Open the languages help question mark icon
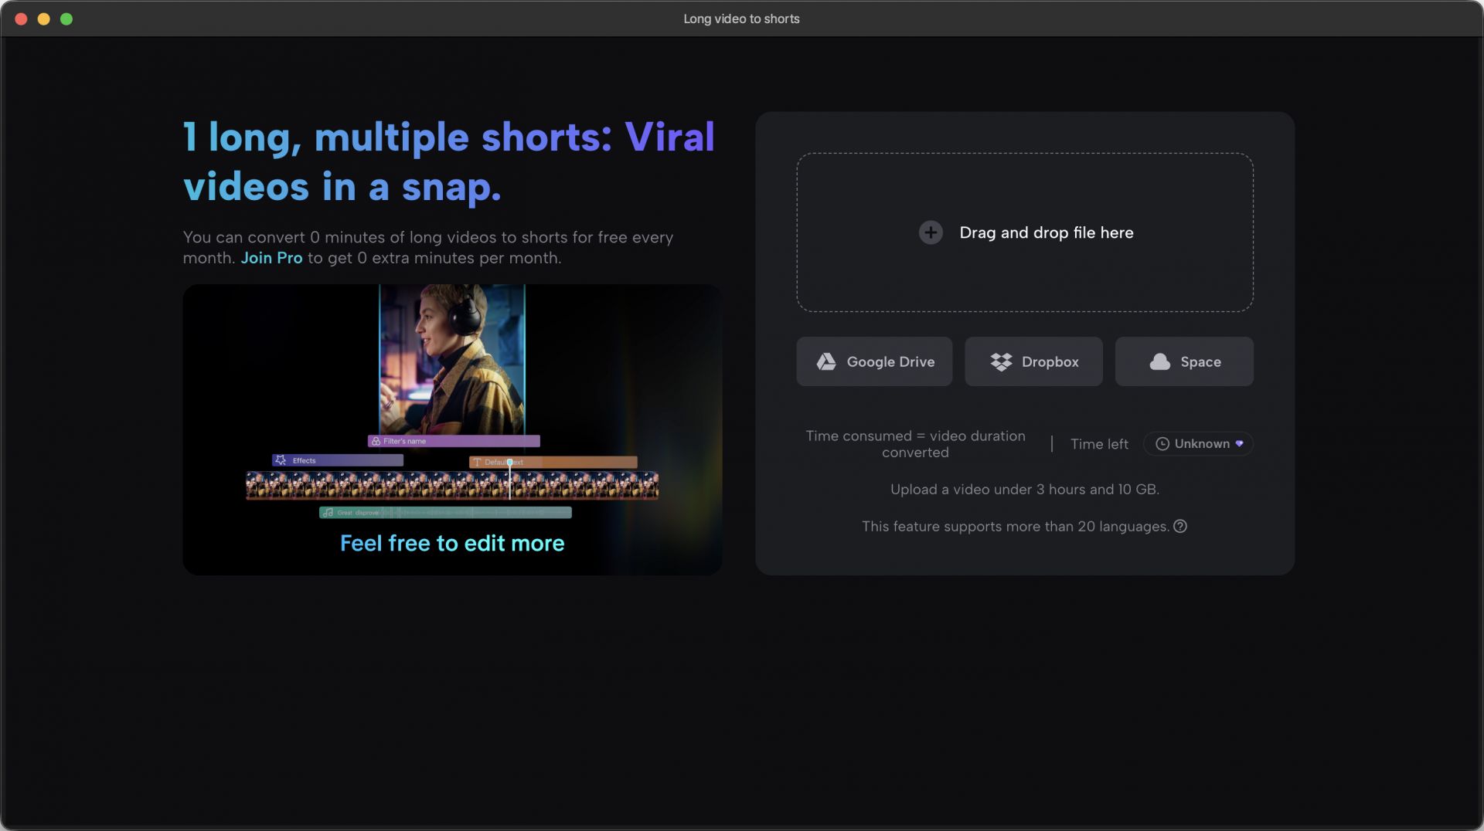Screen dimensions: 1484x831 pos(1180,527)
